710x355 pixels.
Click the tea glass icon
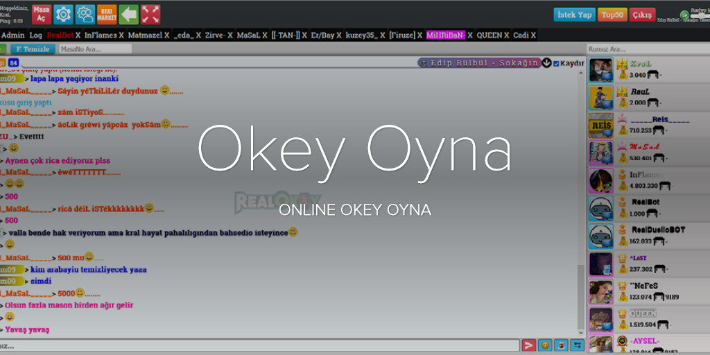(561, 345)
